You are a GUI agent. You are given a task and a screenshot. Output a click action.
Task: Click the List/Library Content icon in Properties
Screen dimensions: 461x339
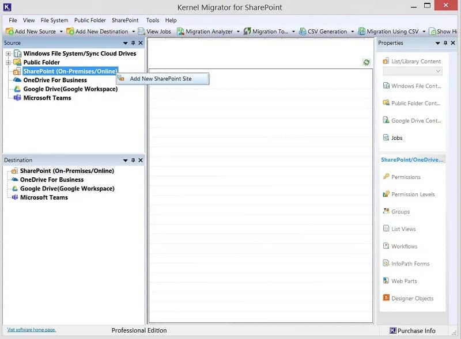pos(386,61)
